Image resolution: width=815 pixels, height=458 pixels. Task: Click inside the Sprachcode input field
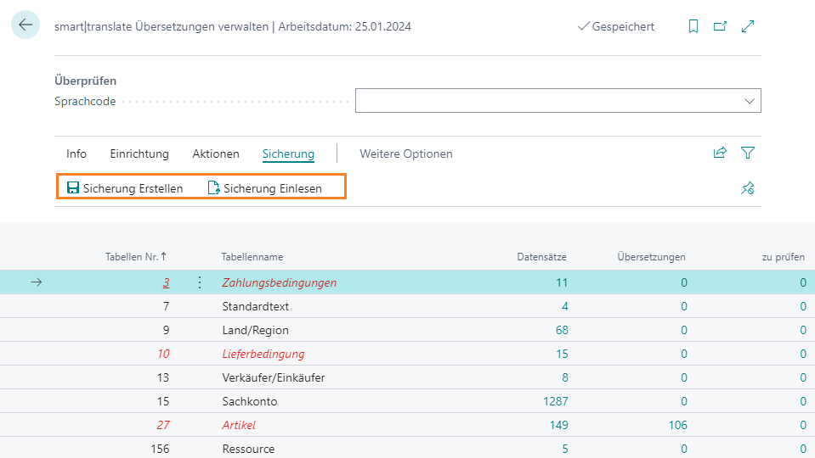coord(544,101)
